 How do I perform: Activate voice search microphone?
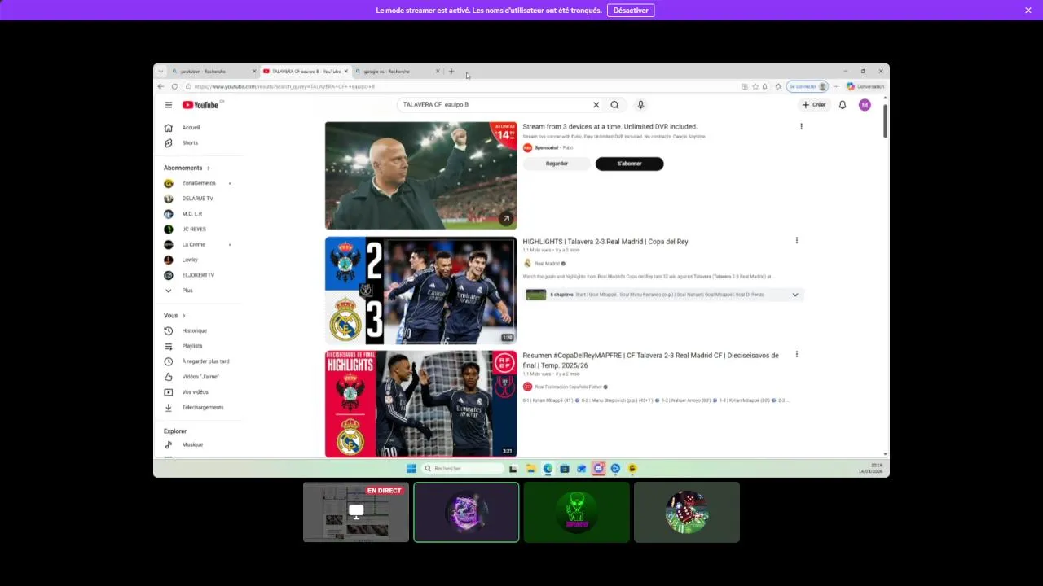640,105
